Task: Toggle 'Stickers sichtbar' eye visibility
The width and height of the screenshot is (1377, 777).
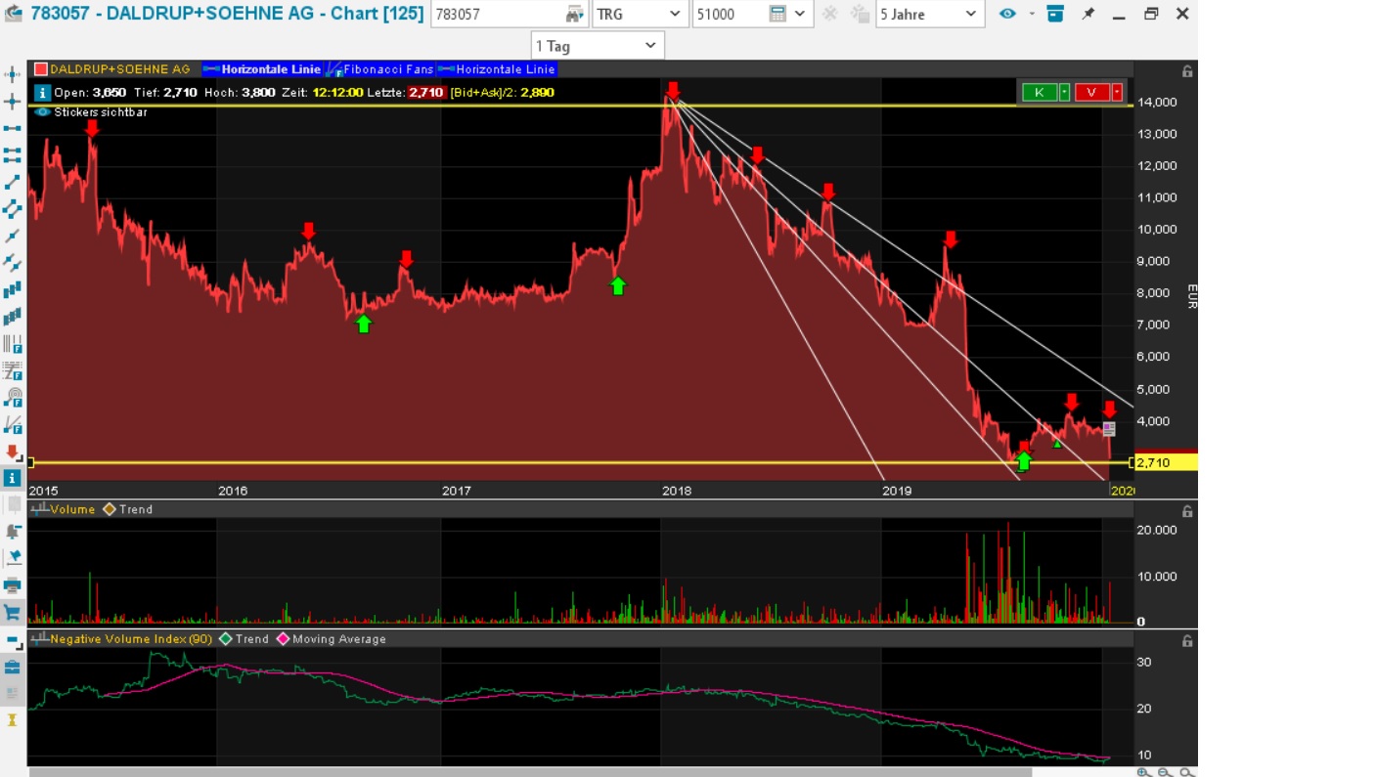Action: click(42, 112)
